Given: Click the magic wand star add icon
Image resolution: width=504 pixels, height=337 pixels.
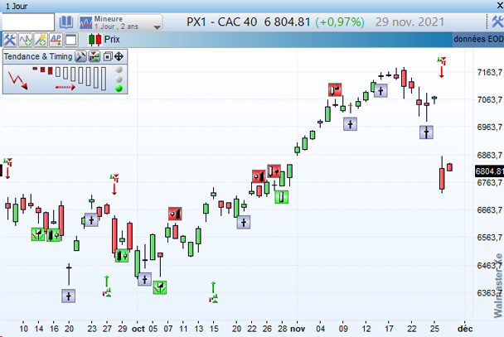Looking at the screenshot, I should 40,40.
